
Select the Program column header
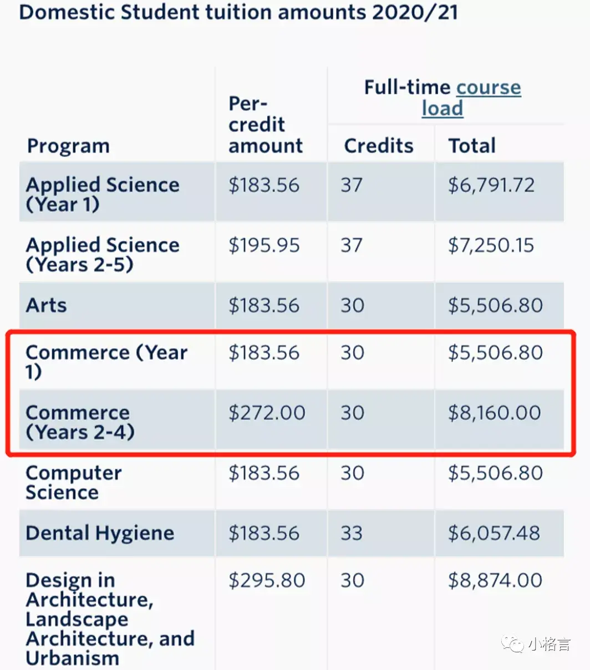[68, 146]
